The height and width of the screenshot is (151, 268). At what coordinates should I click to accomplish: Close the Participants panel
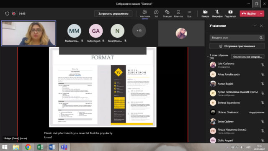[261, 26]
